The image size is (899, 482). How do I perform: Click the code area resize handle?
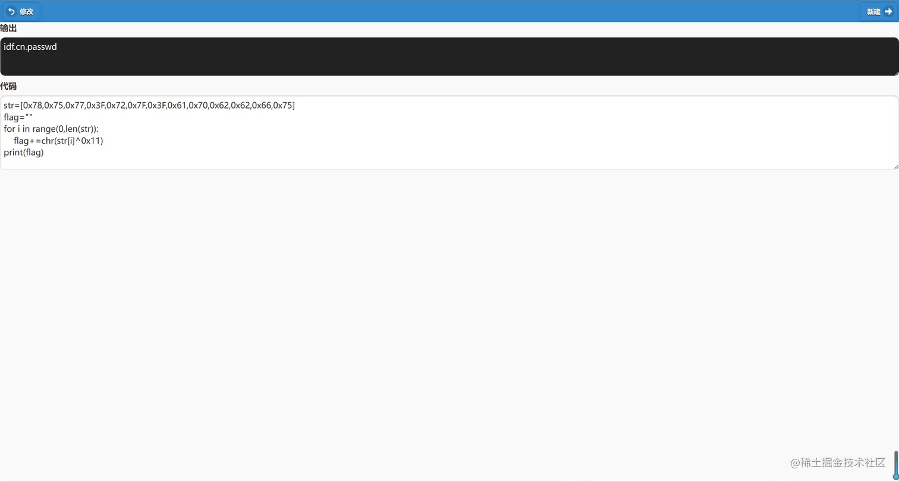895,166
